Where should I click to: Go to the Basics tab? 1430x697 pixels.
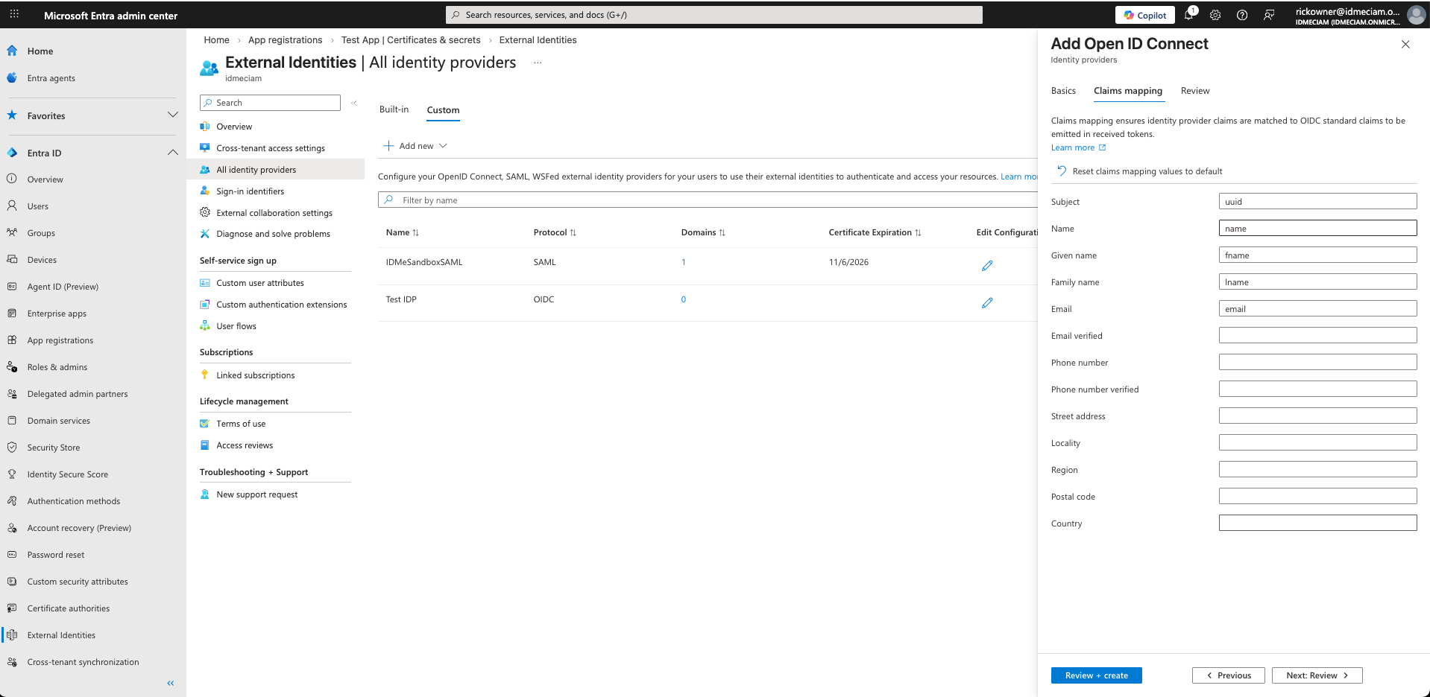click(1063, 91)
